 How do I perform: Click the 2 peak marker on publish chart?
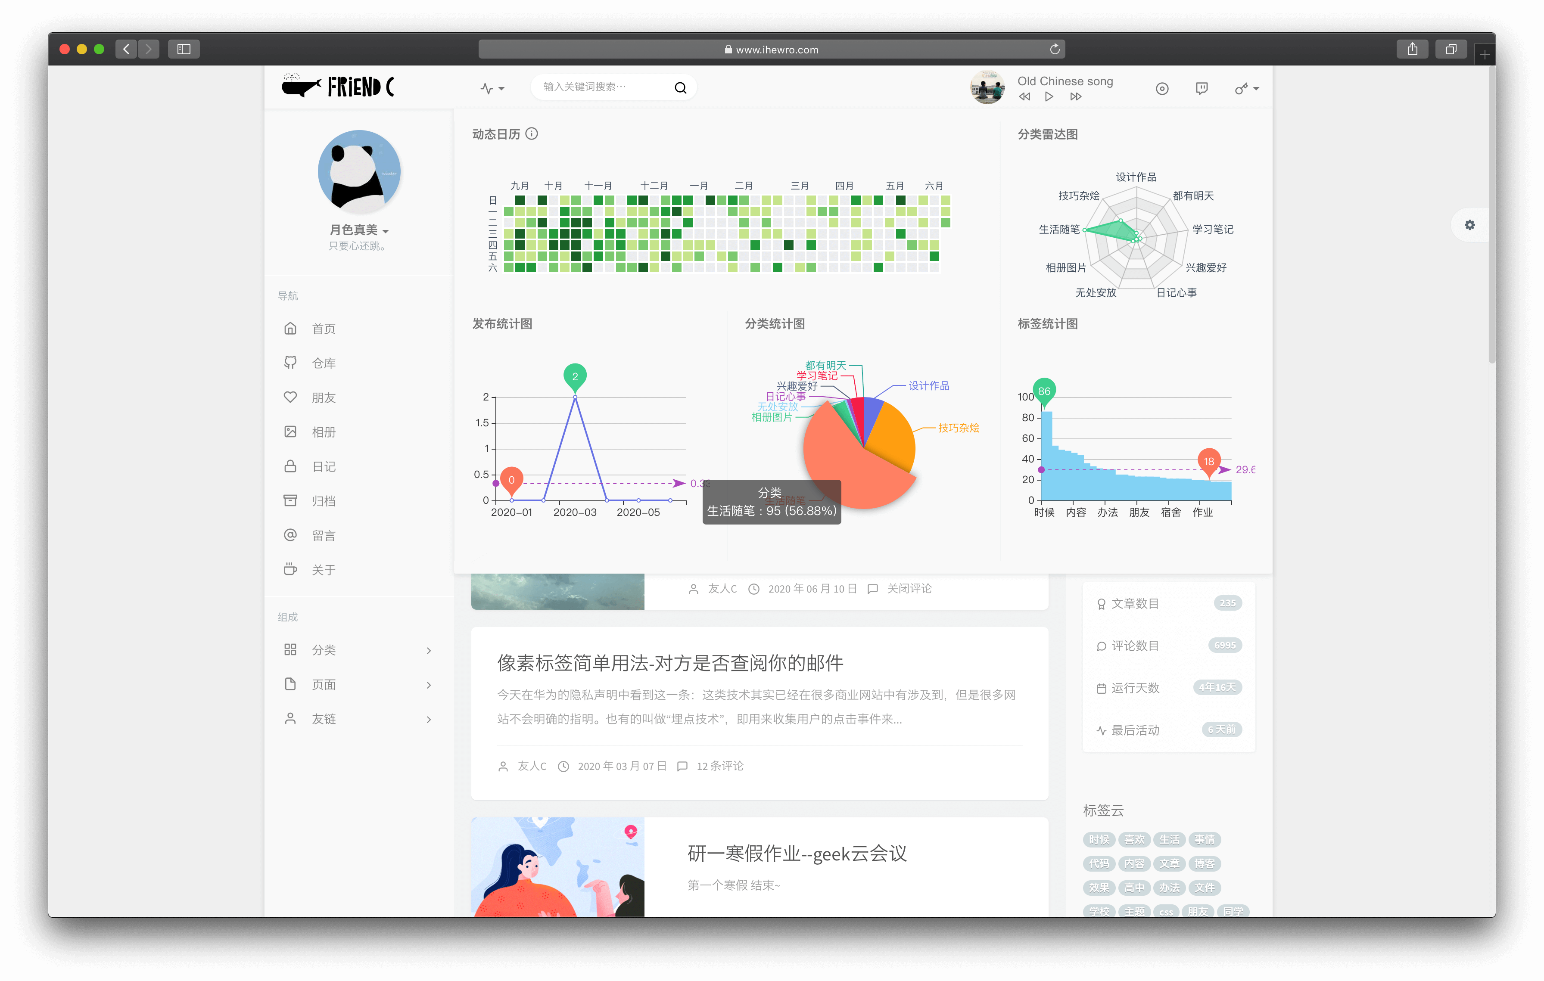pyautogui.click(x=575, y=377)
